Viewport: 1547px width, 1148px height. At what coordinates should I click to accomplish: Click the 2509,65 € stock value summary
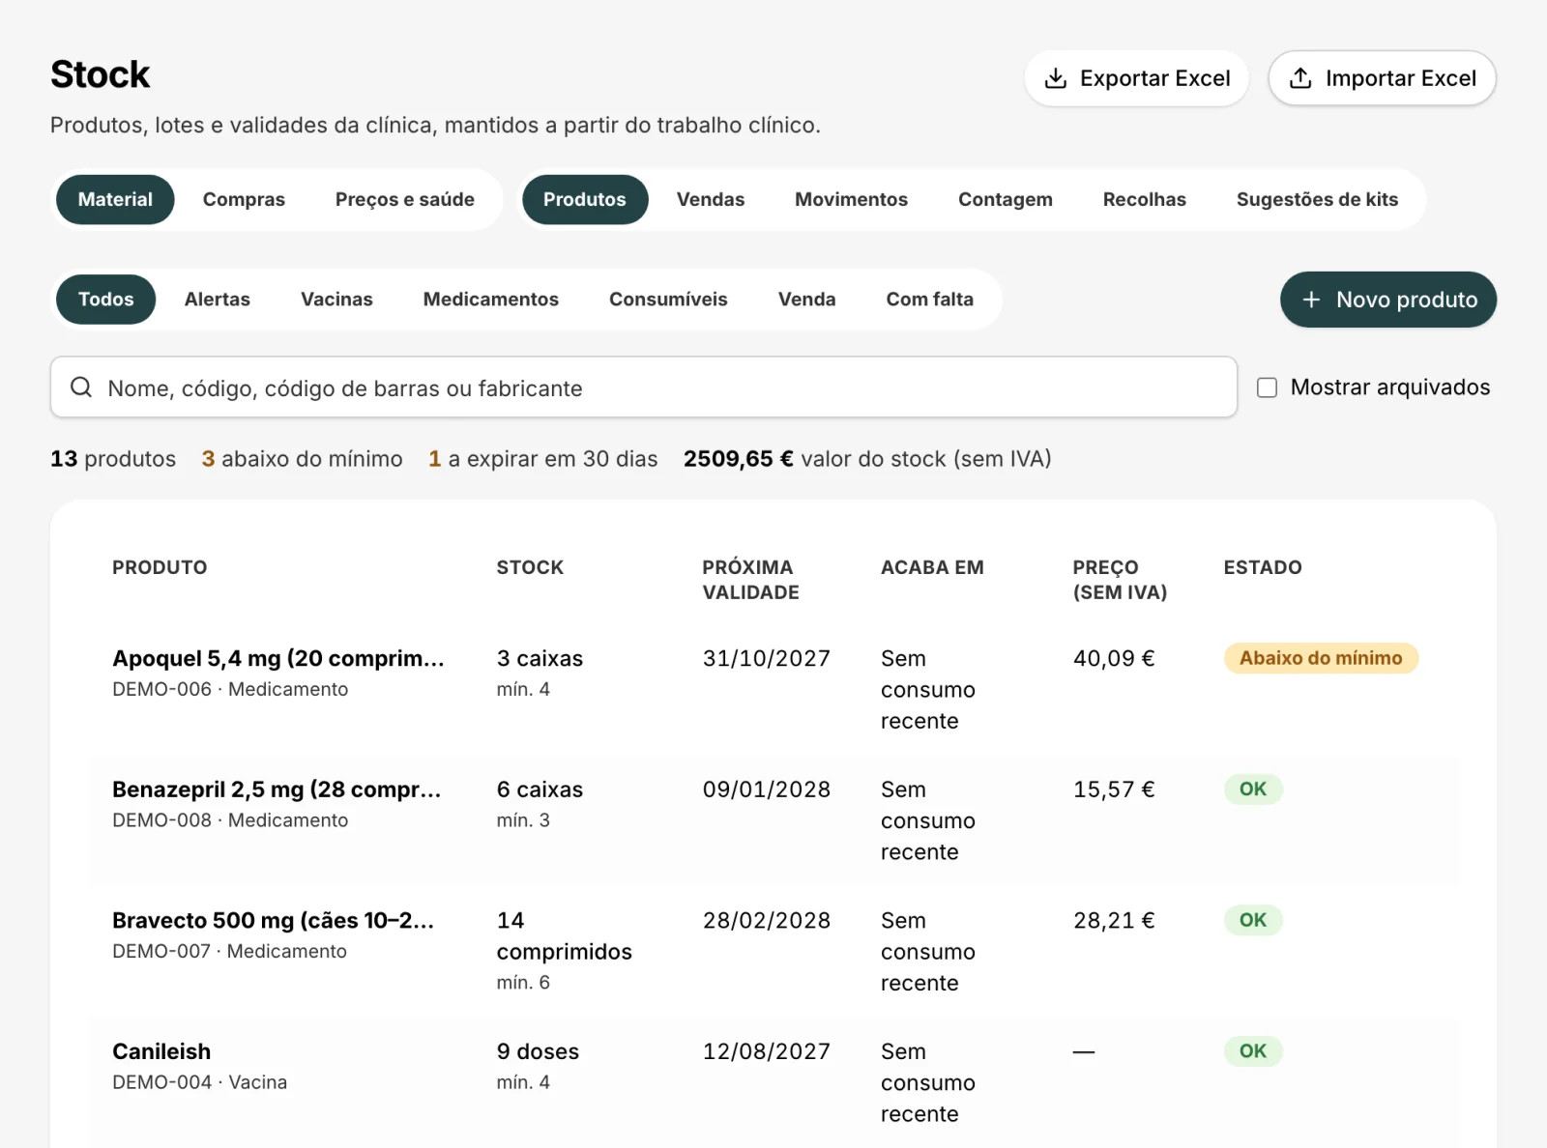click(x=867, y=459)
